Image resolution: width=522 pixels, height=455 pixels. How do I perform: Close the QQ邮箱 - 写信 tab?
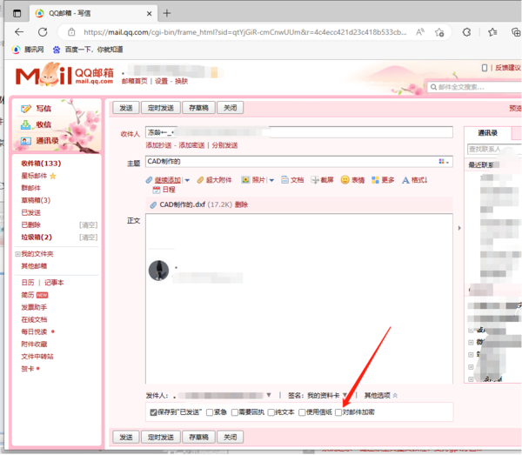click(149, 14)
